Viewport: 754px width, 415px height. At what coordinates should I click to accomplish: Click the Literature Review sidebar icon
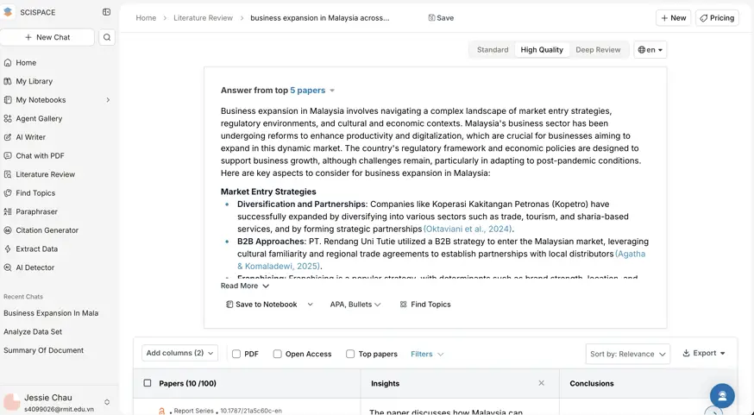pos(8,174)
